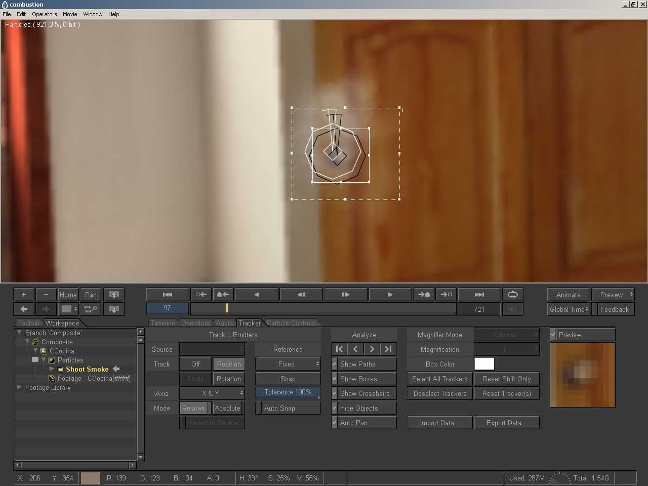Switch to the Particle Controls tab

pos(291,323)
